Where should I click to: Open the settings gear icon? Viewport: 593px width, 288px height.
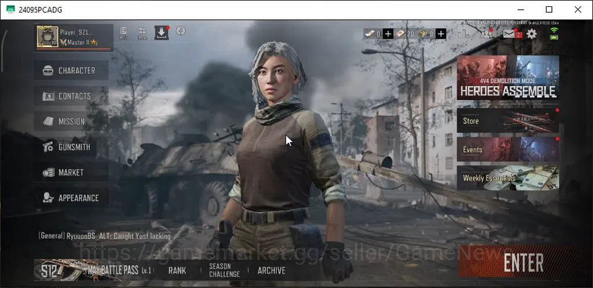click(x=532, y=34)
